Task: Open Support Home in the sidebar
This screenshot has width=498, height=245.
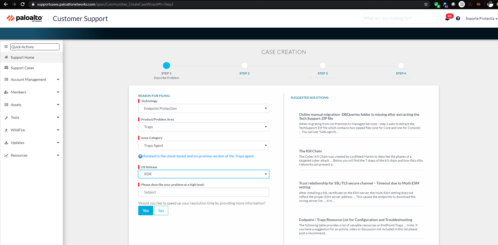Action: click(x=31, y=57)
